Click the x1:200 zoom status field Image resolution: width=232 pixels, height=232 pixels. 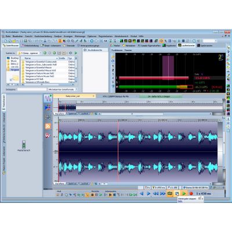click(x=172, y=187)
